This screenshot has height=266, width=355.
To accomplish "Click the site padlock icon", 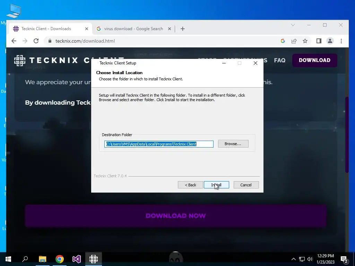I will point(50,41).
